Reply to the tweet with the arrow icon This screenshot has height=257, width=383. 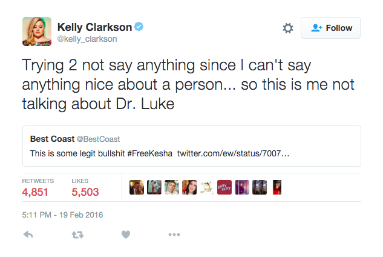(x=28, y=235)
